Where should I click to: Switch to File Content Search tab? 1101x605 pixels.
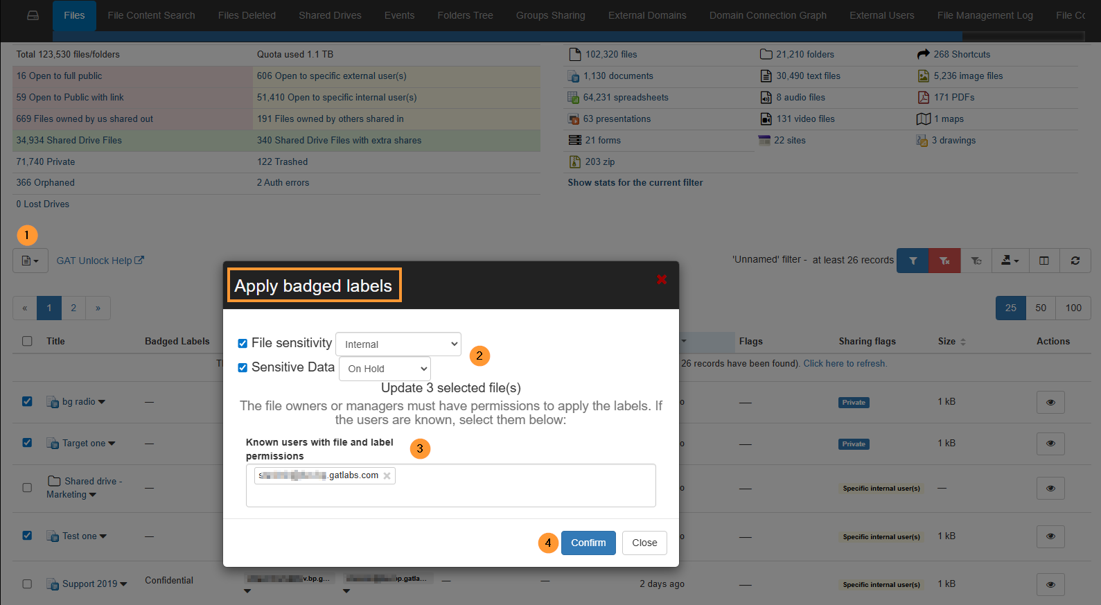[x=151, y=15]
